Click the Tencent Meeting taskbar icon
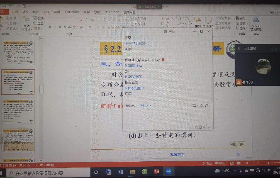The height and width of the screenshot is (178, 280). point(168,171)
